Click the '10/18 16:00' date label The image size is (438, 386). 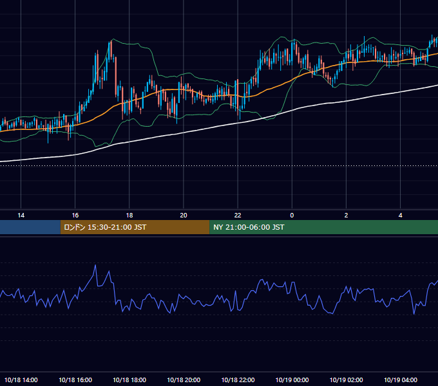75,380
